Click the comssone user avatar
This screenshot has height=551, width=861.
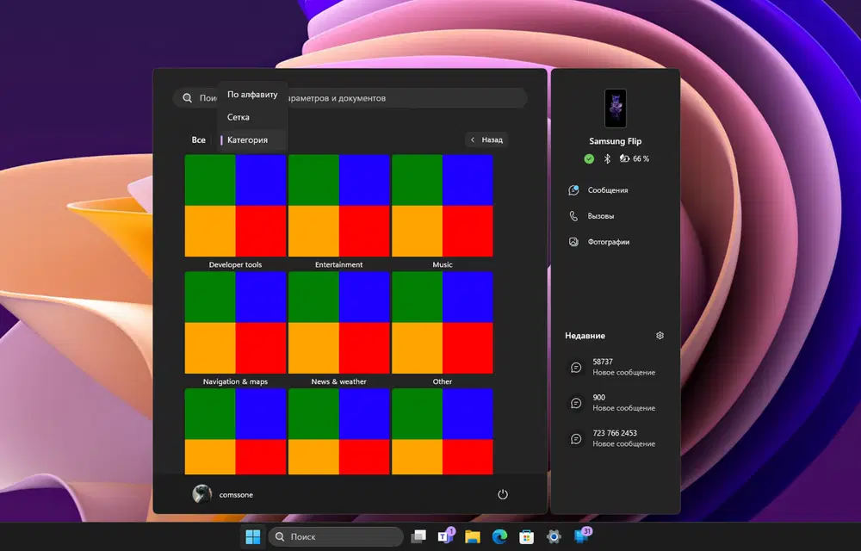[201, 494]
